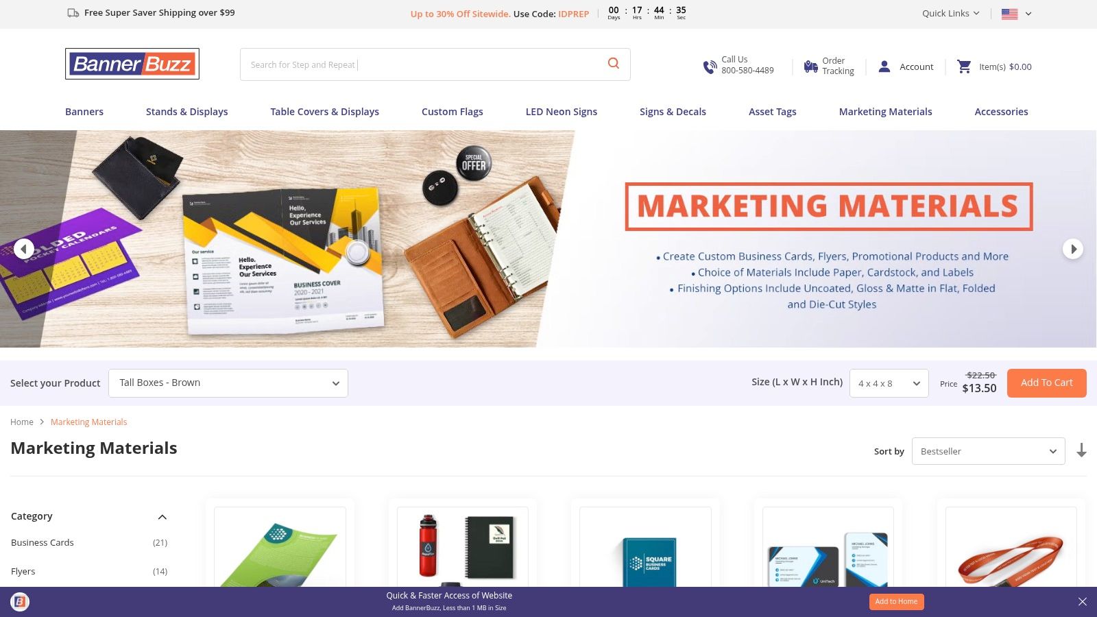Click the countdown timer
Image resolution: width=1097 pixels, height=617 pixels.
click(647, 13)
